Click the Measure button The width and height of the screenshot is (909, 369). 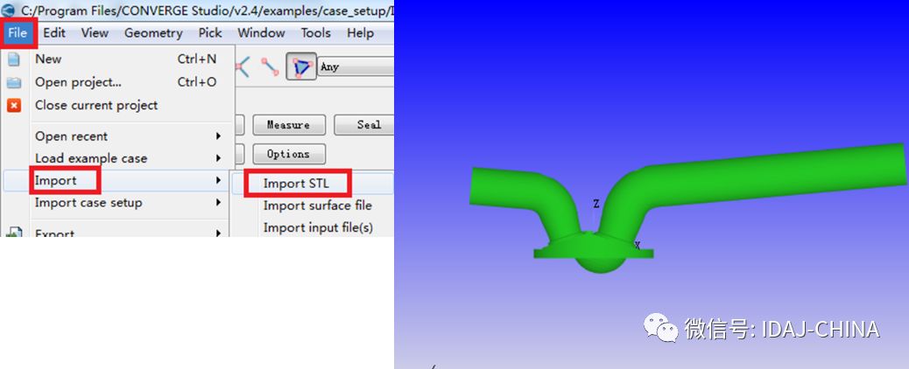(288, 124)
